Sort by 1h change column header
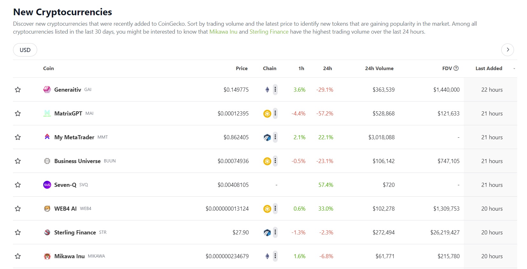The height and width of the screenshot is (269, 527). tap(301, 68)
